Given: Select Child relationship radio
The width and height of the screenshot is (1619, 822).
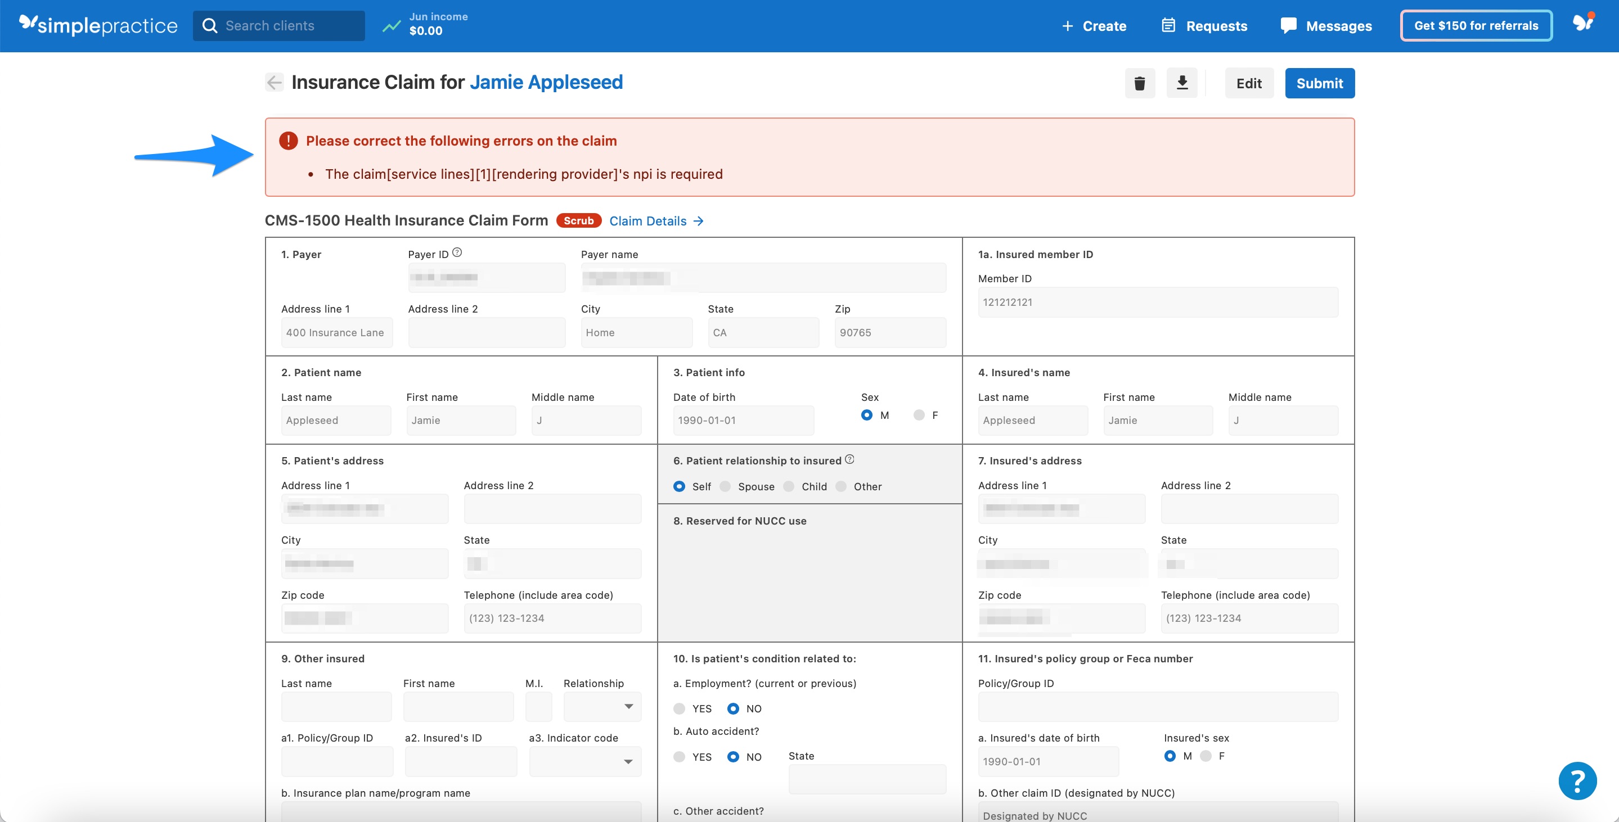Looking at the screenshot, I should 789,486.
